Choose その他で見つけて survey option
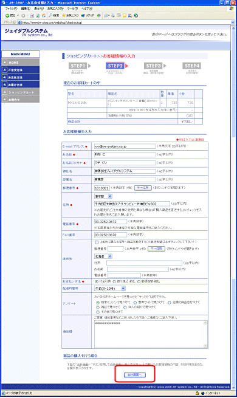The image size is (237, 398). click(98, 312)
